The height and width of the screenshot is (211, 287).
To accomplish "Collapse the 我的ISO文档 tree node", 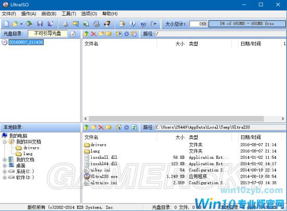I will (x=5, y=142).
